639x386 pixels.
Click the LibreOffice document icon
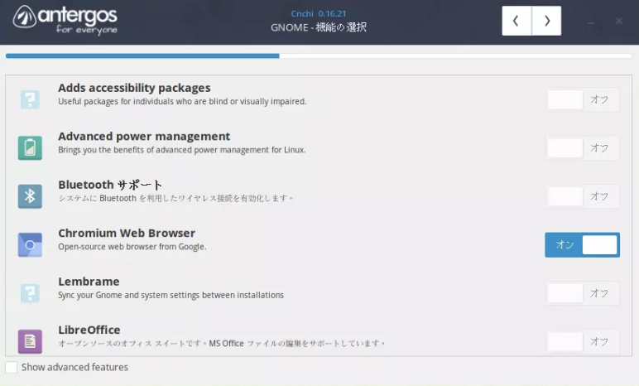coord(30,341)
